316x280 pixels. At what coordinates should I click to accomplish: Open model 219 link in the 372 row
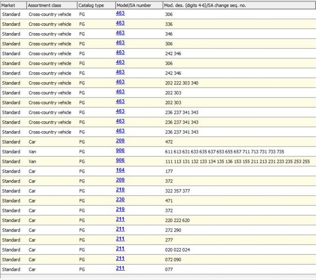(120, 210)
